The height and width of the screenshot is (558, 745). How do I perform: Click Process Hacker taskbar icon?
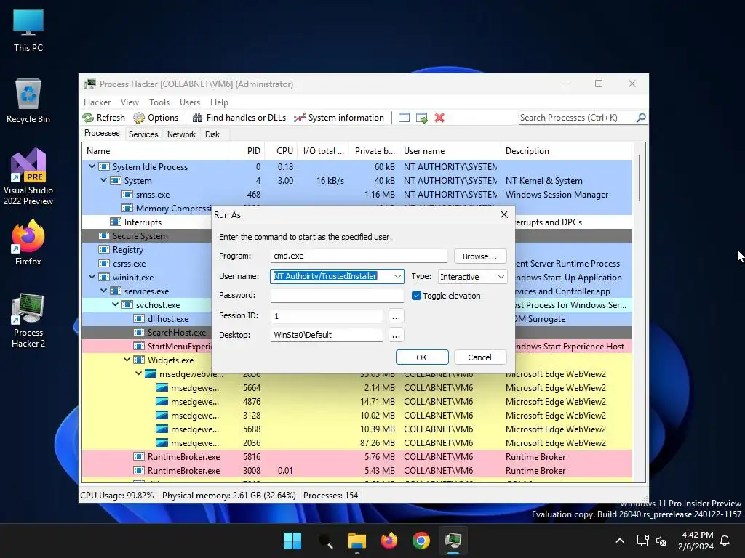click(453, 541)
